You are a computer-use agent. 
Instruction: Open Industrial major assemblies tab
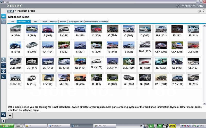[97, 22]
